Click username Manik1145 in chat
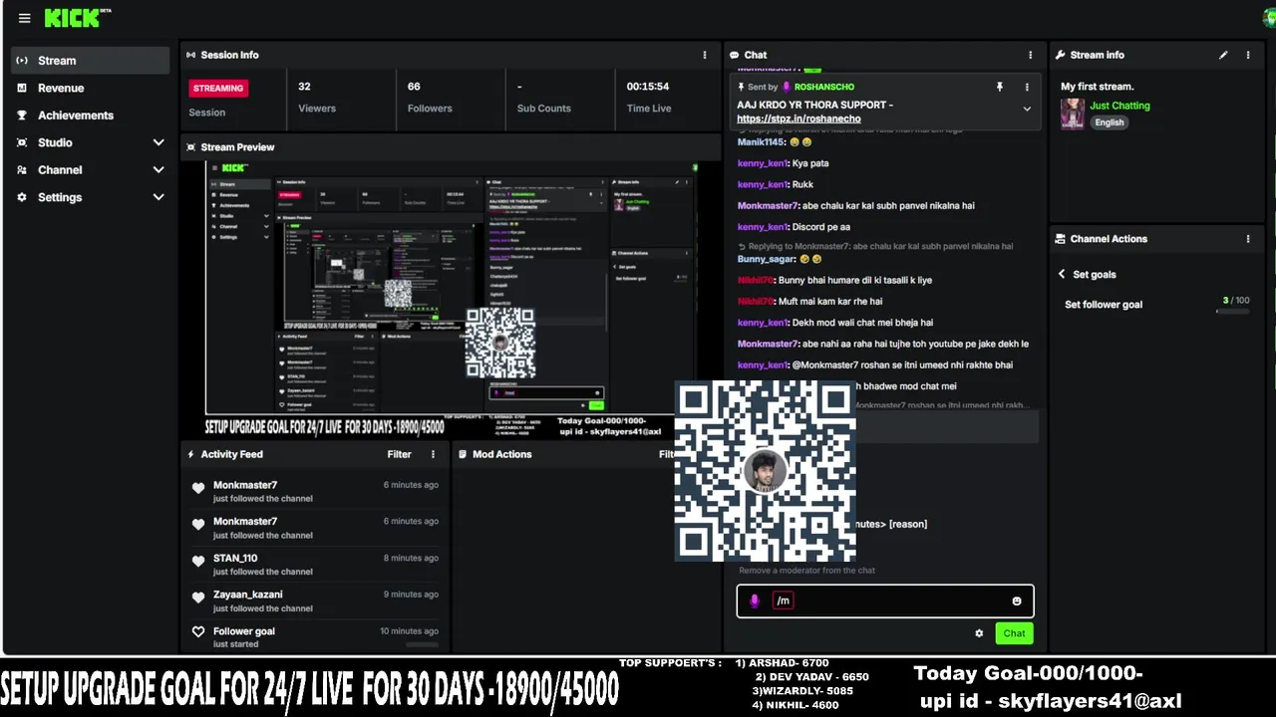Image resolution: width=1276 pixels, height=717 pixels. pos(762,142)
